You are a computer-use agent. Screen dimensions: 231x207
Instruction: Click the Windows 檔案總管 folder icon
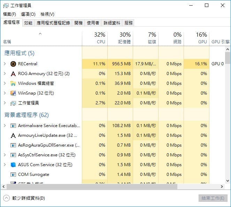click(13, 83)
